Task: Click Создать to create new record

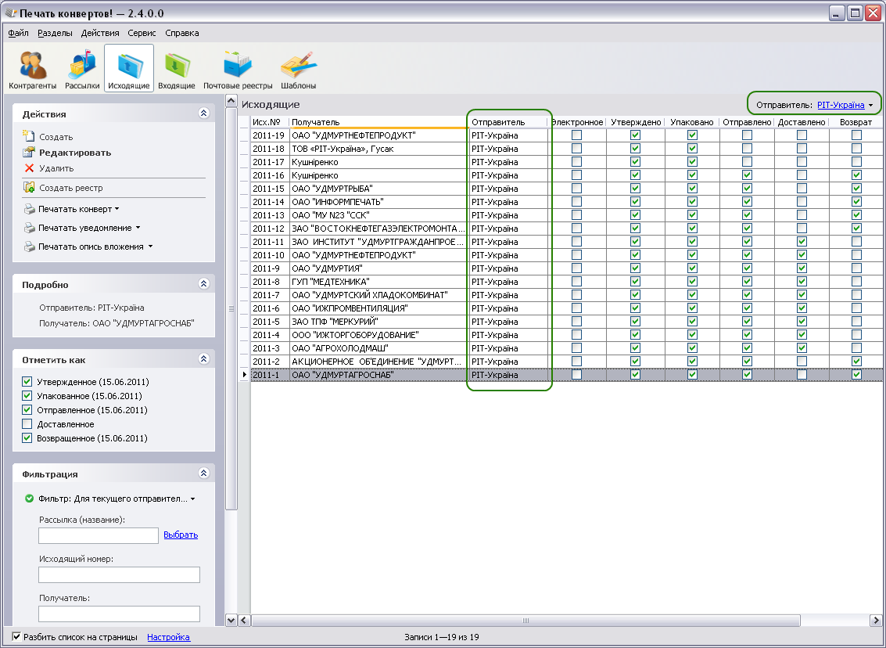Action: (x=56, y=137)
